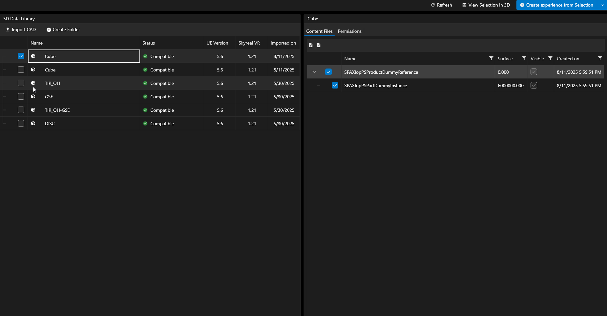Screen dimensions: 607x316
Task: Collapse the SPAXIopPSProductDummyReference tree node
Action: pyautogui.click(x=314, y=72)
